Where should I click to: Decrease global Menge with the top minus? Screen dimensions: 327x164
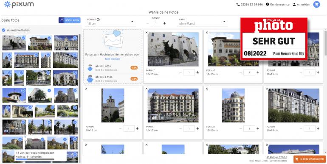(148, 23)
